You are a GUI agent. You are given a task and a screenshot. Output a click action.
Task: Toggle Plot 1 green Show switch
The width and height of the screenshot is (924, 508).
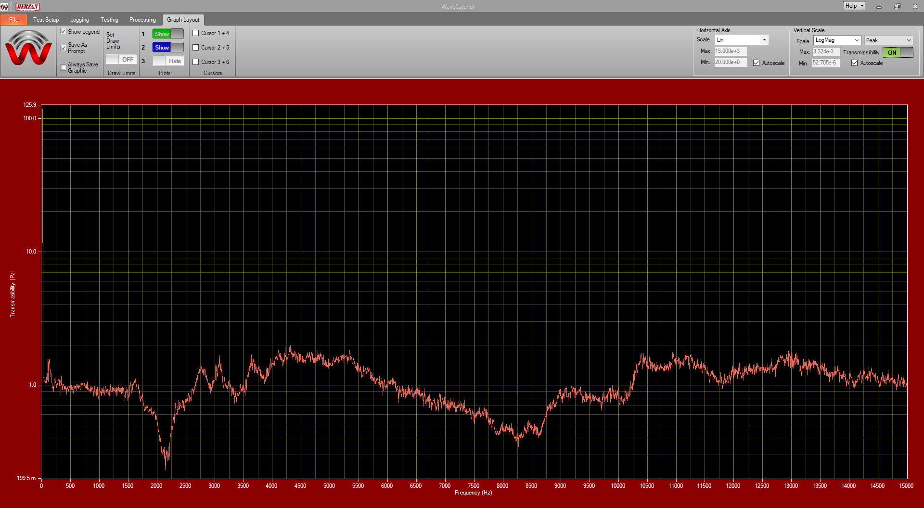pos(168,34)
